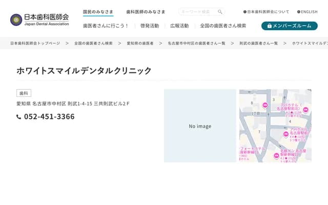Select the 国民のみなさま tab
328x205 pixels.
coord(98,12)
